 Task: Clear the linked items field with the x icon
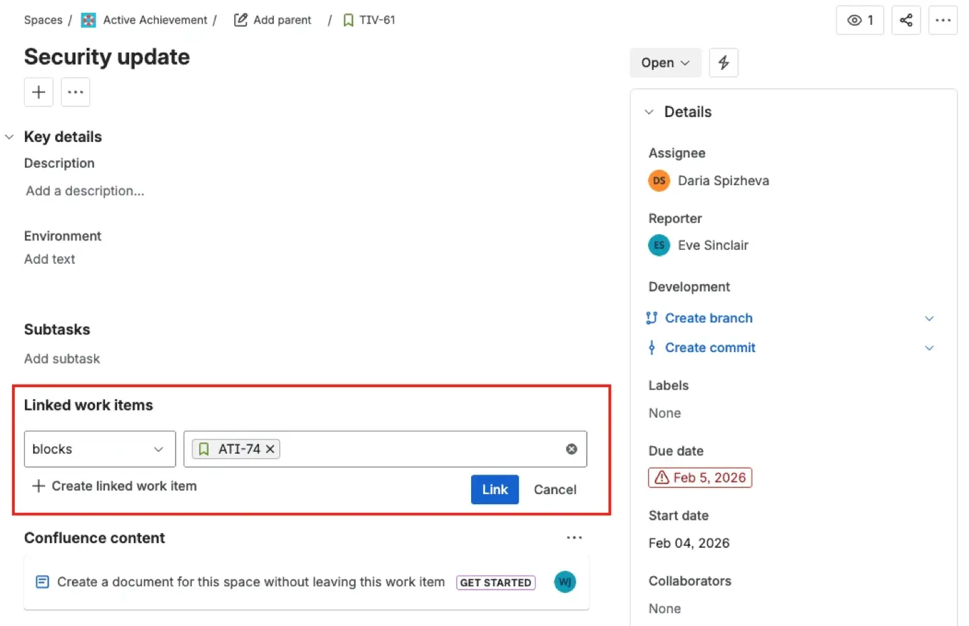(x=571, y=448)
